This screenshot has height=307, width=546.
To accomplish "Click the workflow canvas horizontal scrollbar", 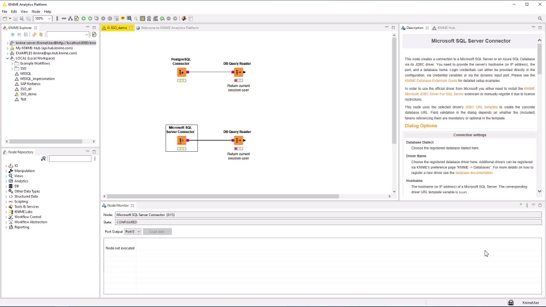I will (x=223, y=196).
